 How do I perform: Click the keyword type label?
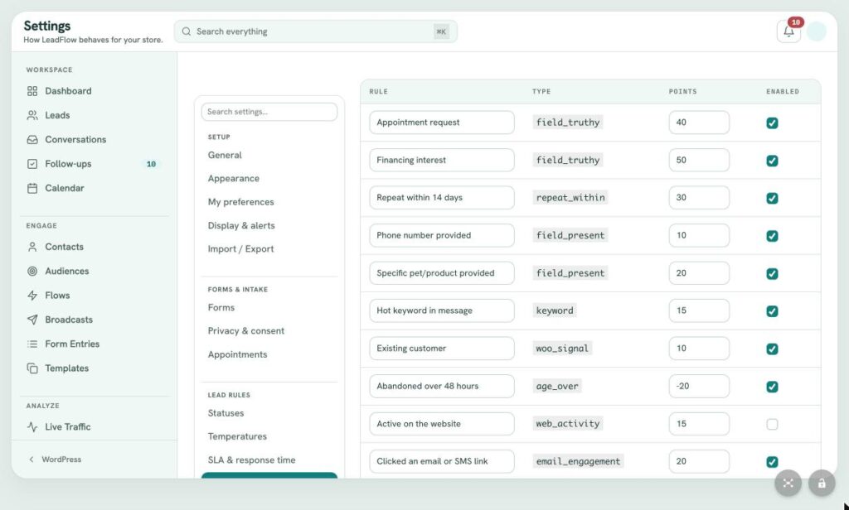pyautogui.click(x=555, y=310)
